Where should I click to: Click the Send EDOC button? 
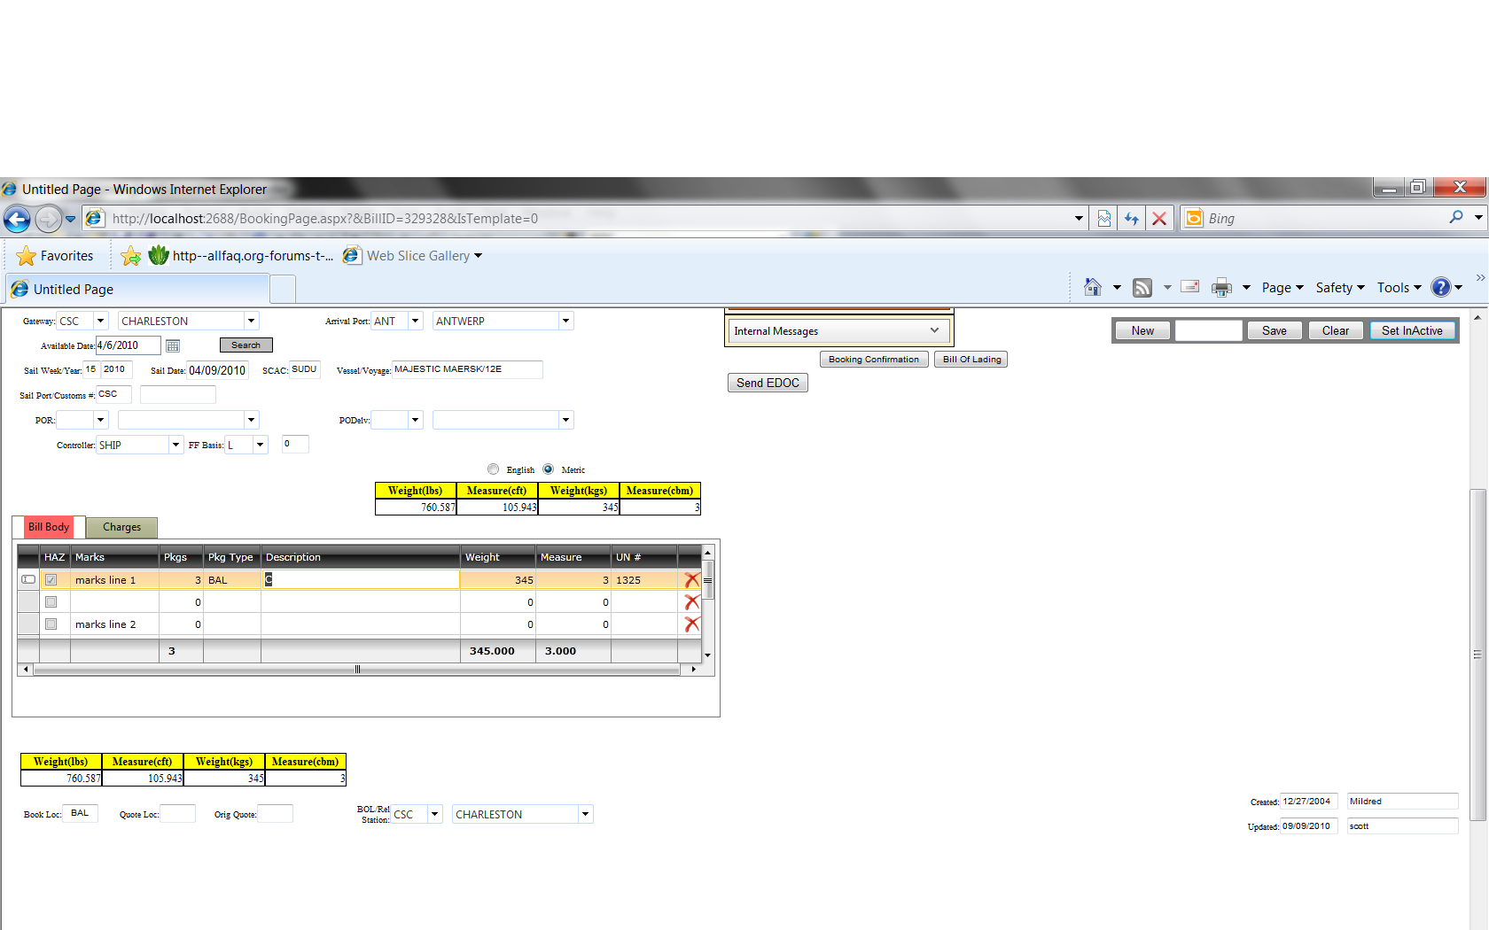click(x=768, y=383)
